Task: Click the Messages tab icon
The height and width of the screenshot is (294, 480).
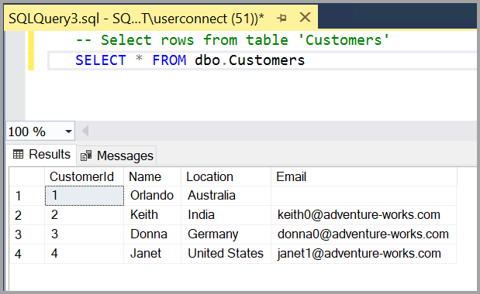Action: click(86, 156)
